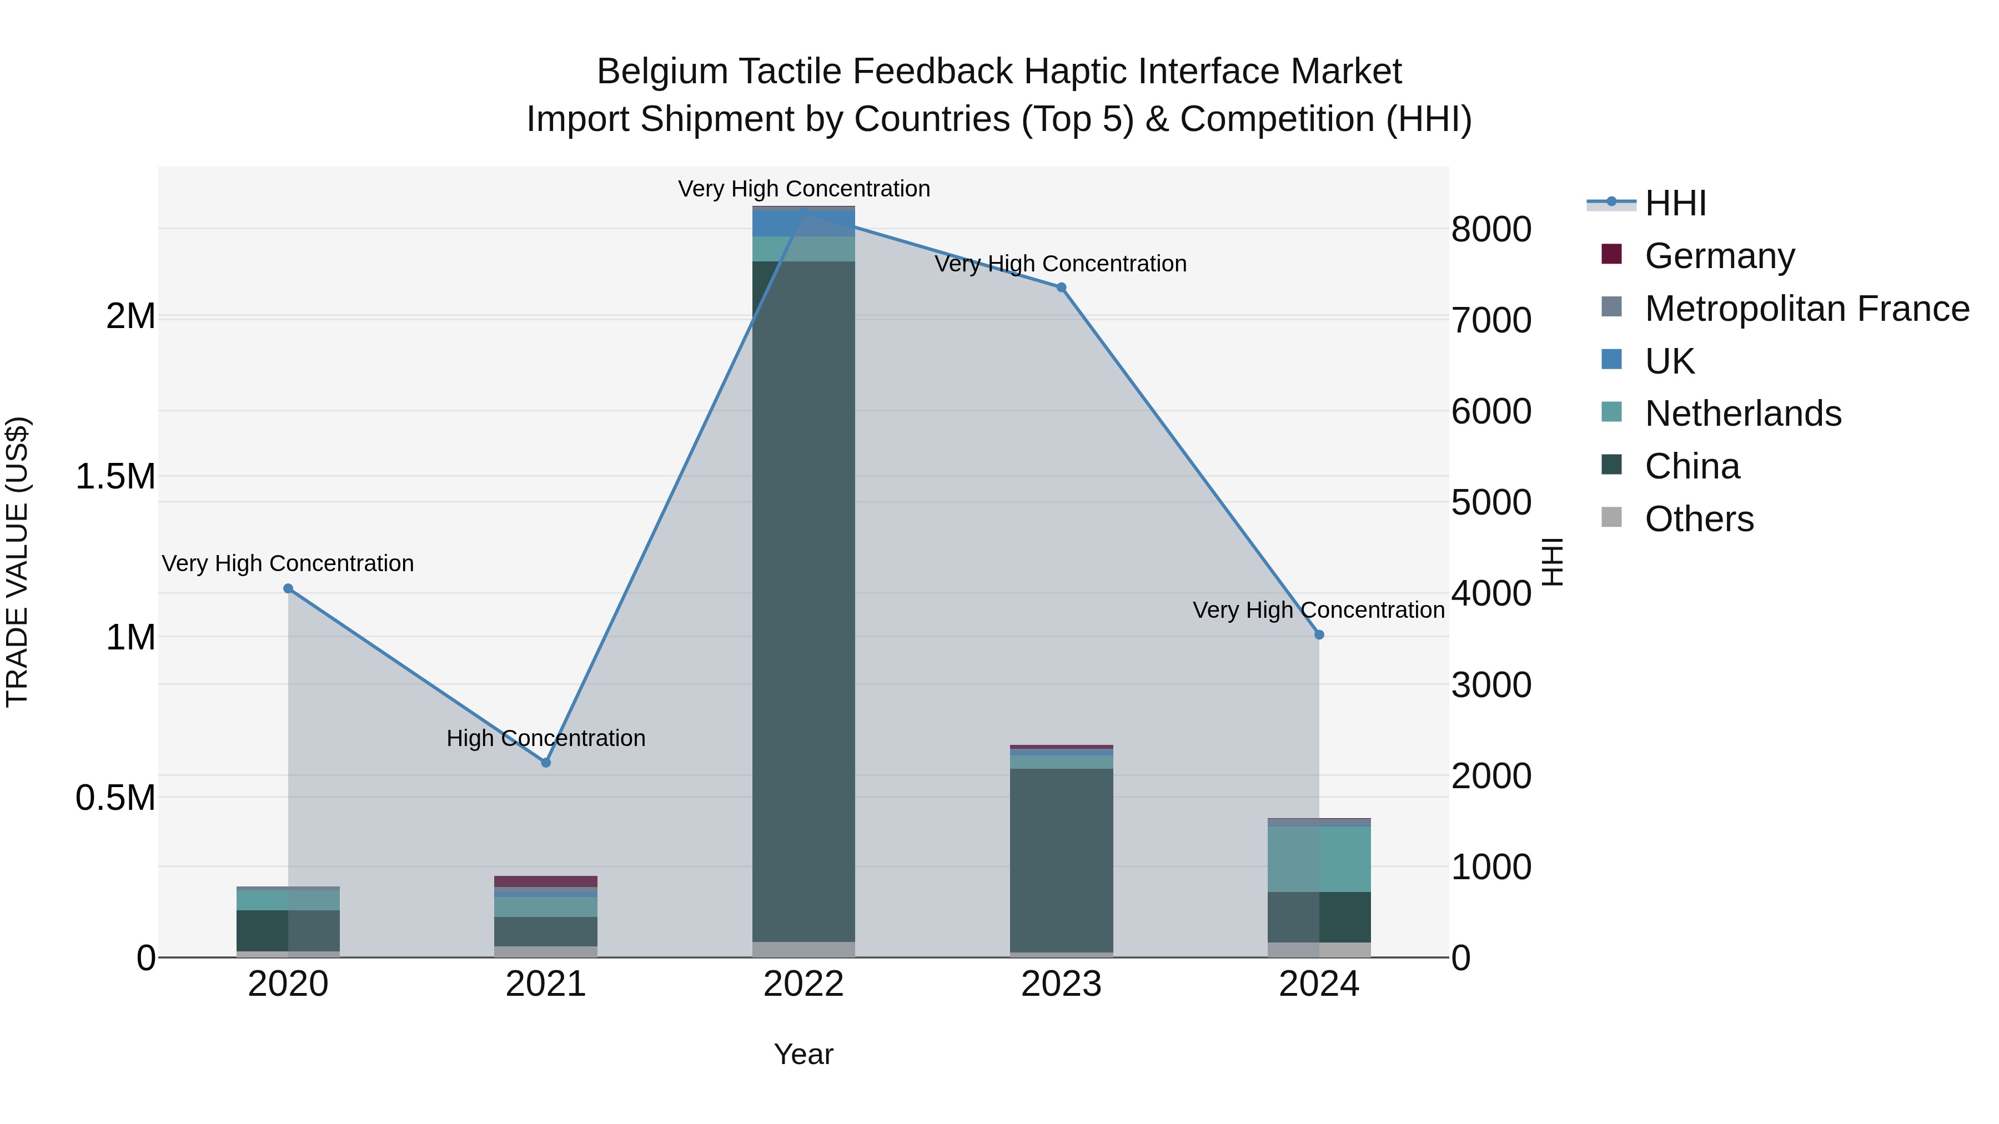The width and height of the screenshot is (1999, 1124).
Task: Click the Germany segment of the 2021 bar
Action: pos(545,881)
